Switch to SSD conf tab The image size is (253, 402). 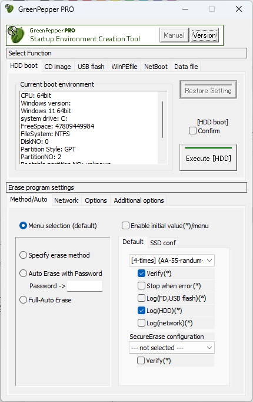[163, 243]
